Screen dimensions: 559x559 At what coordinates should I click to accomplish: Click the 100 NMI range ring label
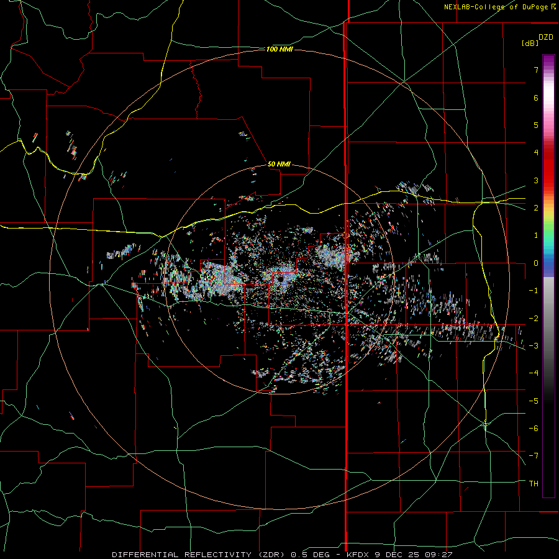(x=279, y=49)
